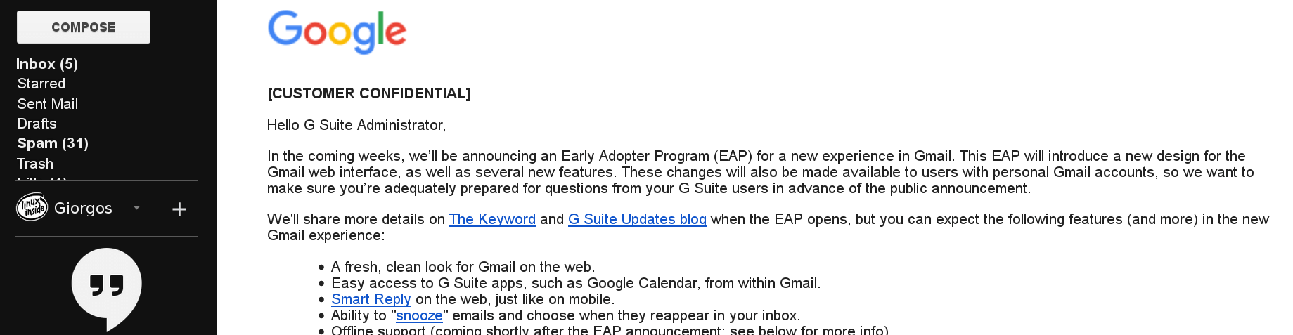Open The Keyword link

492,219
